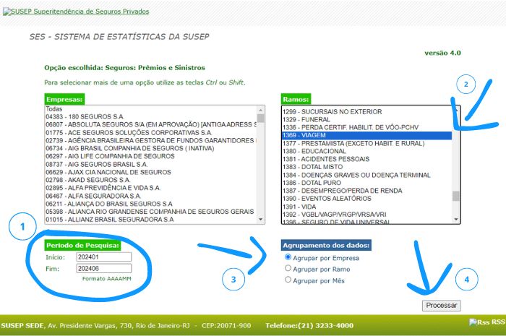Select 'Todas' in the Empresas list
This screenshot has height=336, width=506.
pyautogui.click(x=150, y=109)
